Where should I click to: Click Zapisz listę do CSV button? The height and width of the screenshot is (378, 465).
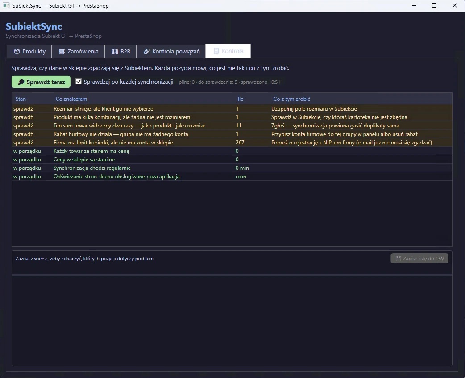pos(419,259)
